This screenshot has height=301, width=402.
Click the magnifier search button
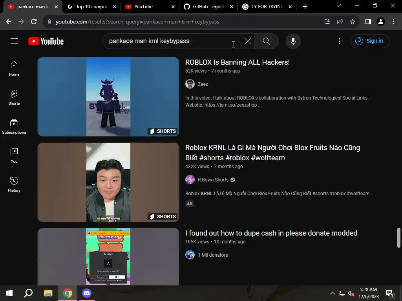point(267,41)
